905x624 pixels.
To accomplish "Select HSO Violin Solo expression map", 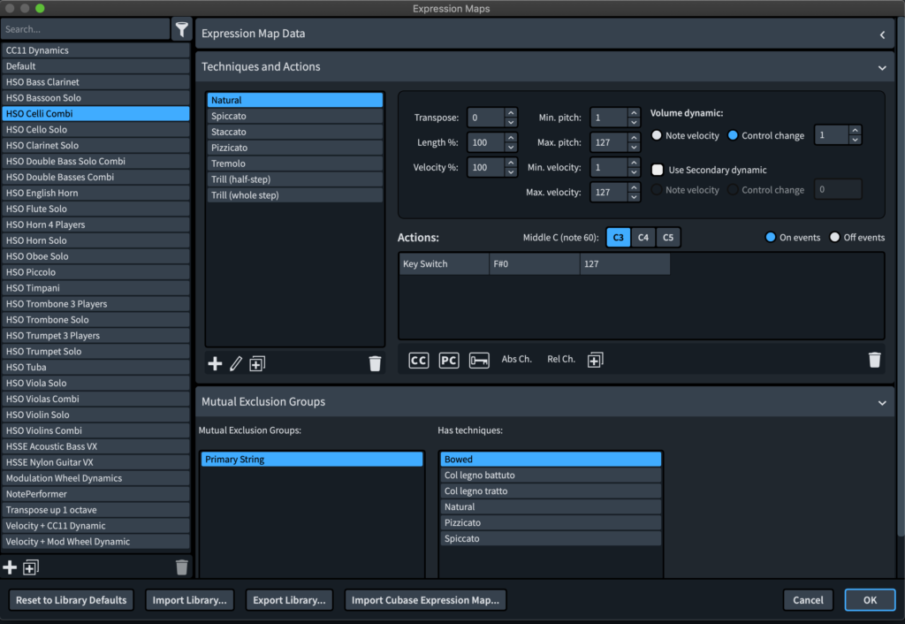I will [95, 415].
